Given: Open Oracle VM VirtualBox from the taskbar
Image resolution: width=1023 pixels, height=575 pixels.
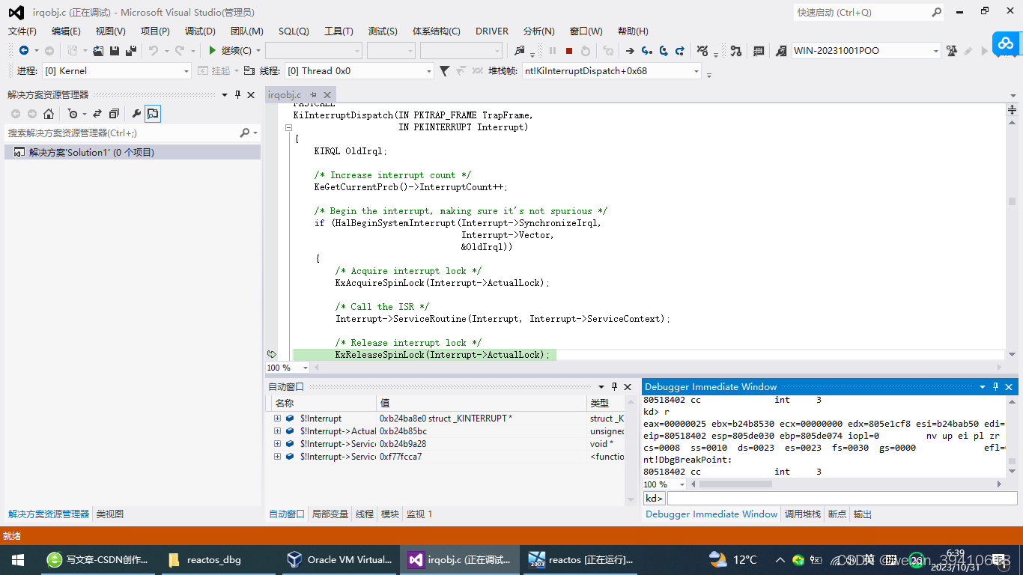Looking at the screenshot, I should (340, 559).
